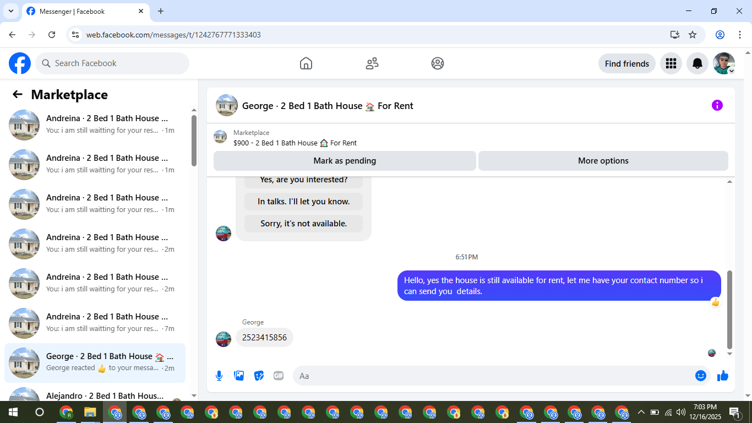
Task: Choose the reply "Yes, are you interested?"
Action: coord(304,180)
